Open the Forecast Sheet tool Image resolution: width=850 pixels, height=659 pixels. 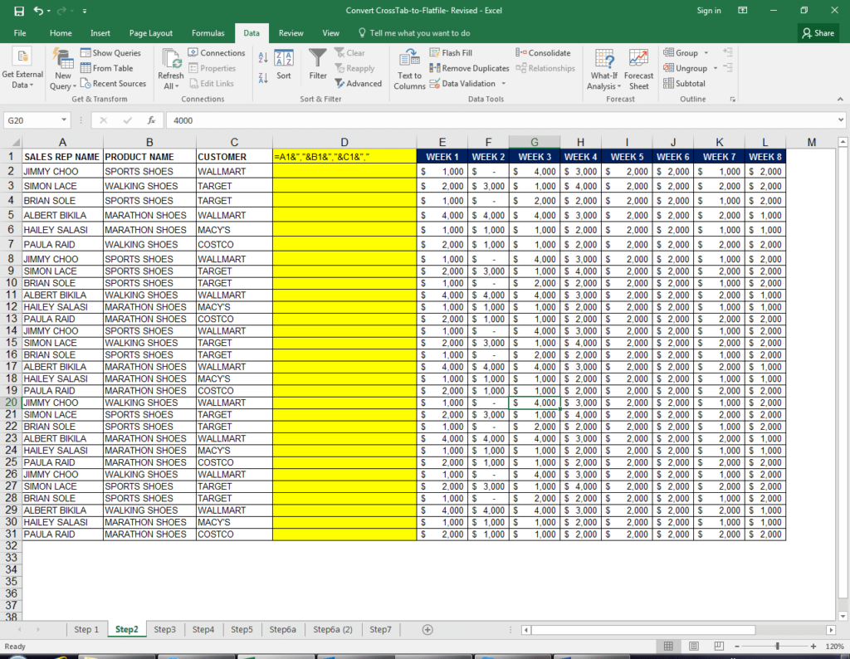(638, 68)
